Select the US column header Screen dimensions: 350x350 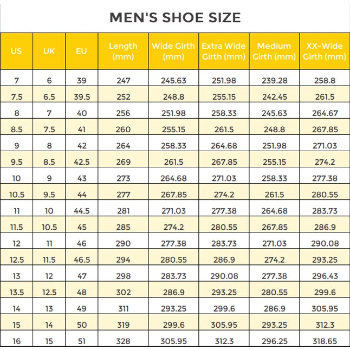pos(16,51)
